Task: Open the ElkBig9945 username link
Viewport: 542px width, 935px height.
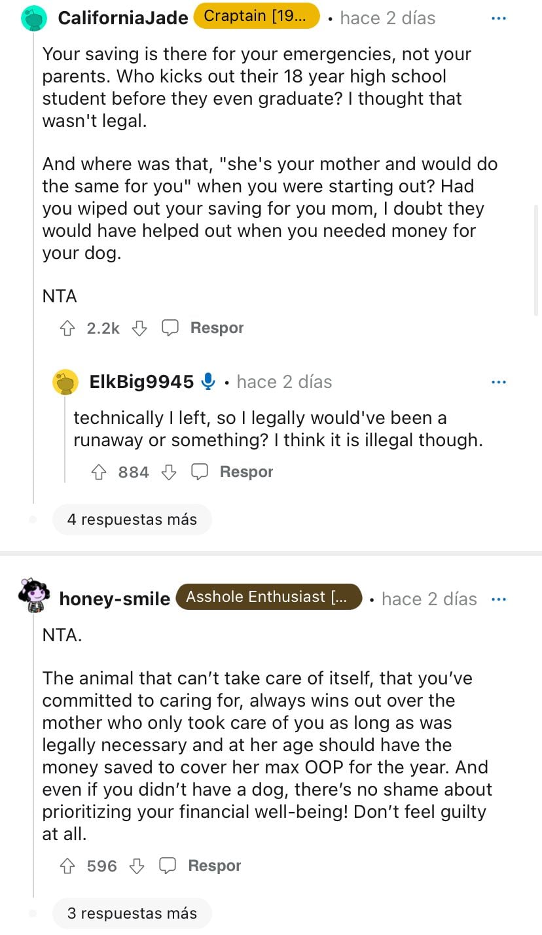Action: 141,381
